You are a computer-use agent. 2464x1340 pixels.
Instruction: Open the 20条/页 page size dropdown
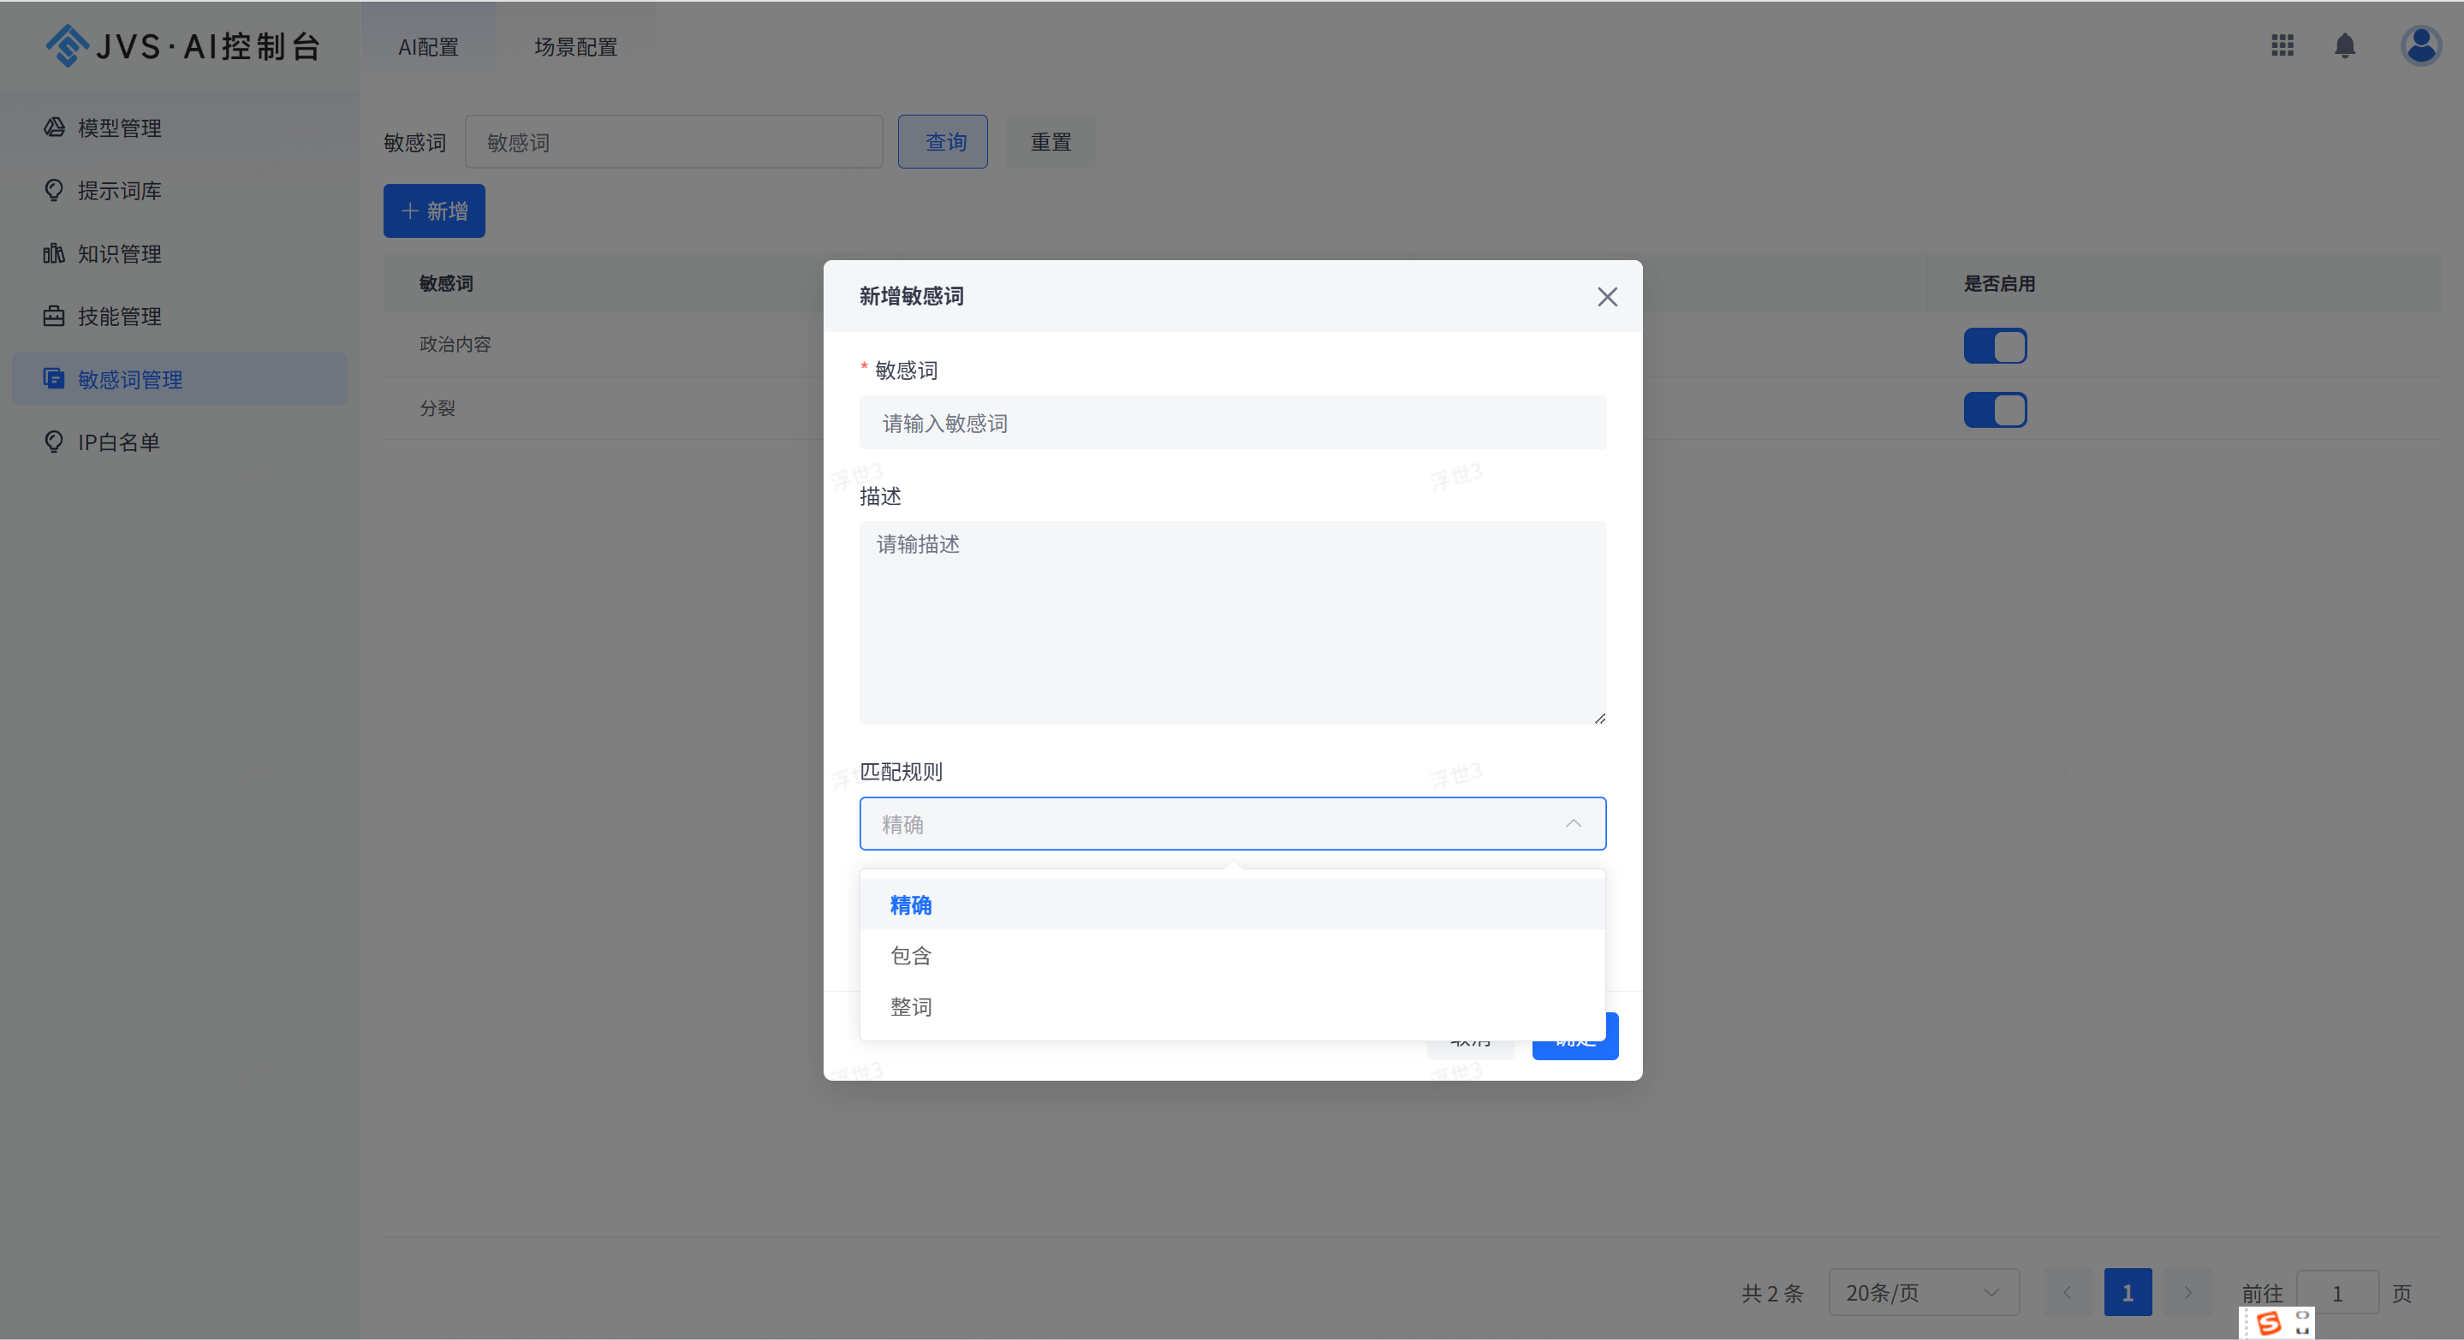[x=1923, y=1292]
